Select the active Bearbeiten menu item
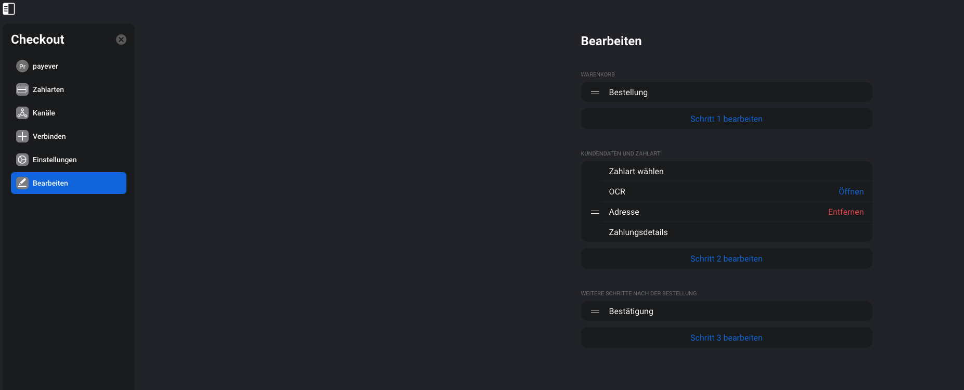This screenshot has width=964, height=390. click(x=69, y=183)
